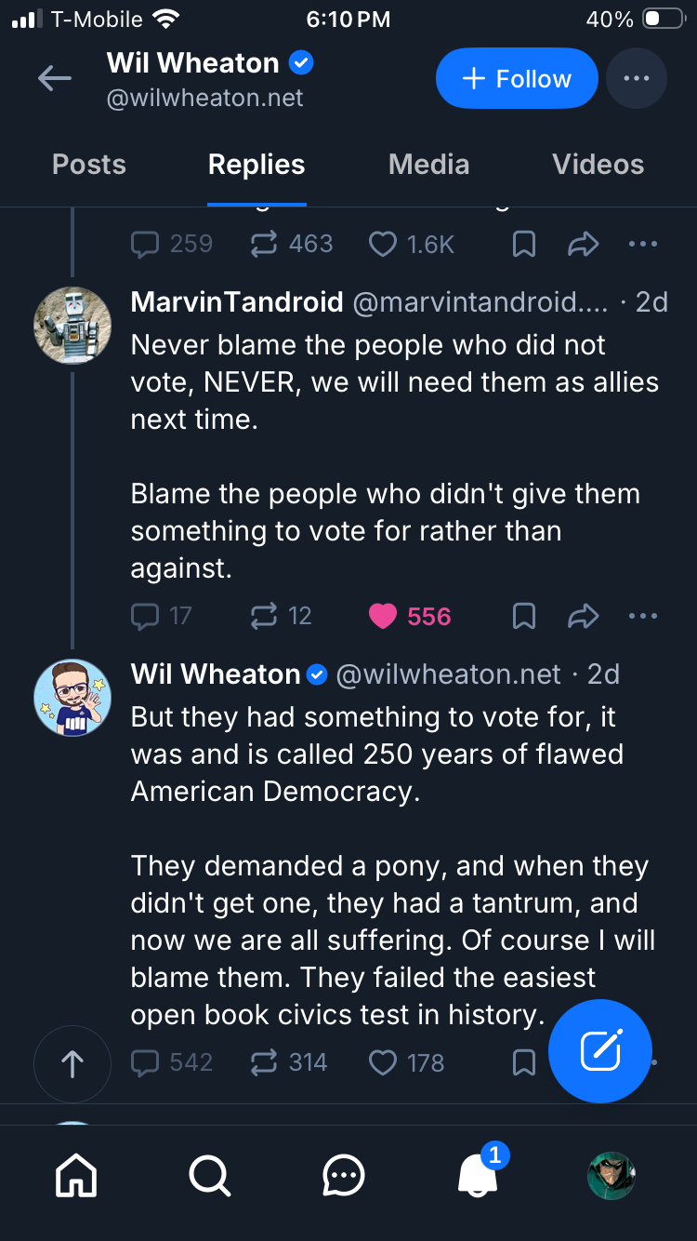The width and height of the screenshot is (697, 1241).
Task: Open the compose new post button
Action: (600, 1051)
